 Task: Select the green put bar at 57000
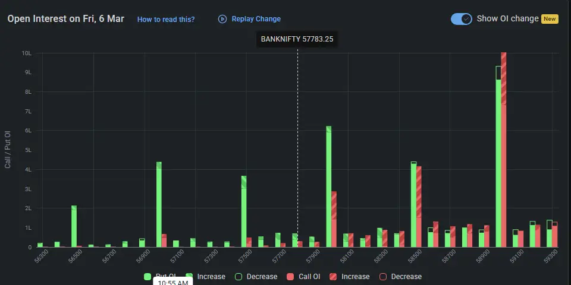pyautogui.click(x=159, y=204)
